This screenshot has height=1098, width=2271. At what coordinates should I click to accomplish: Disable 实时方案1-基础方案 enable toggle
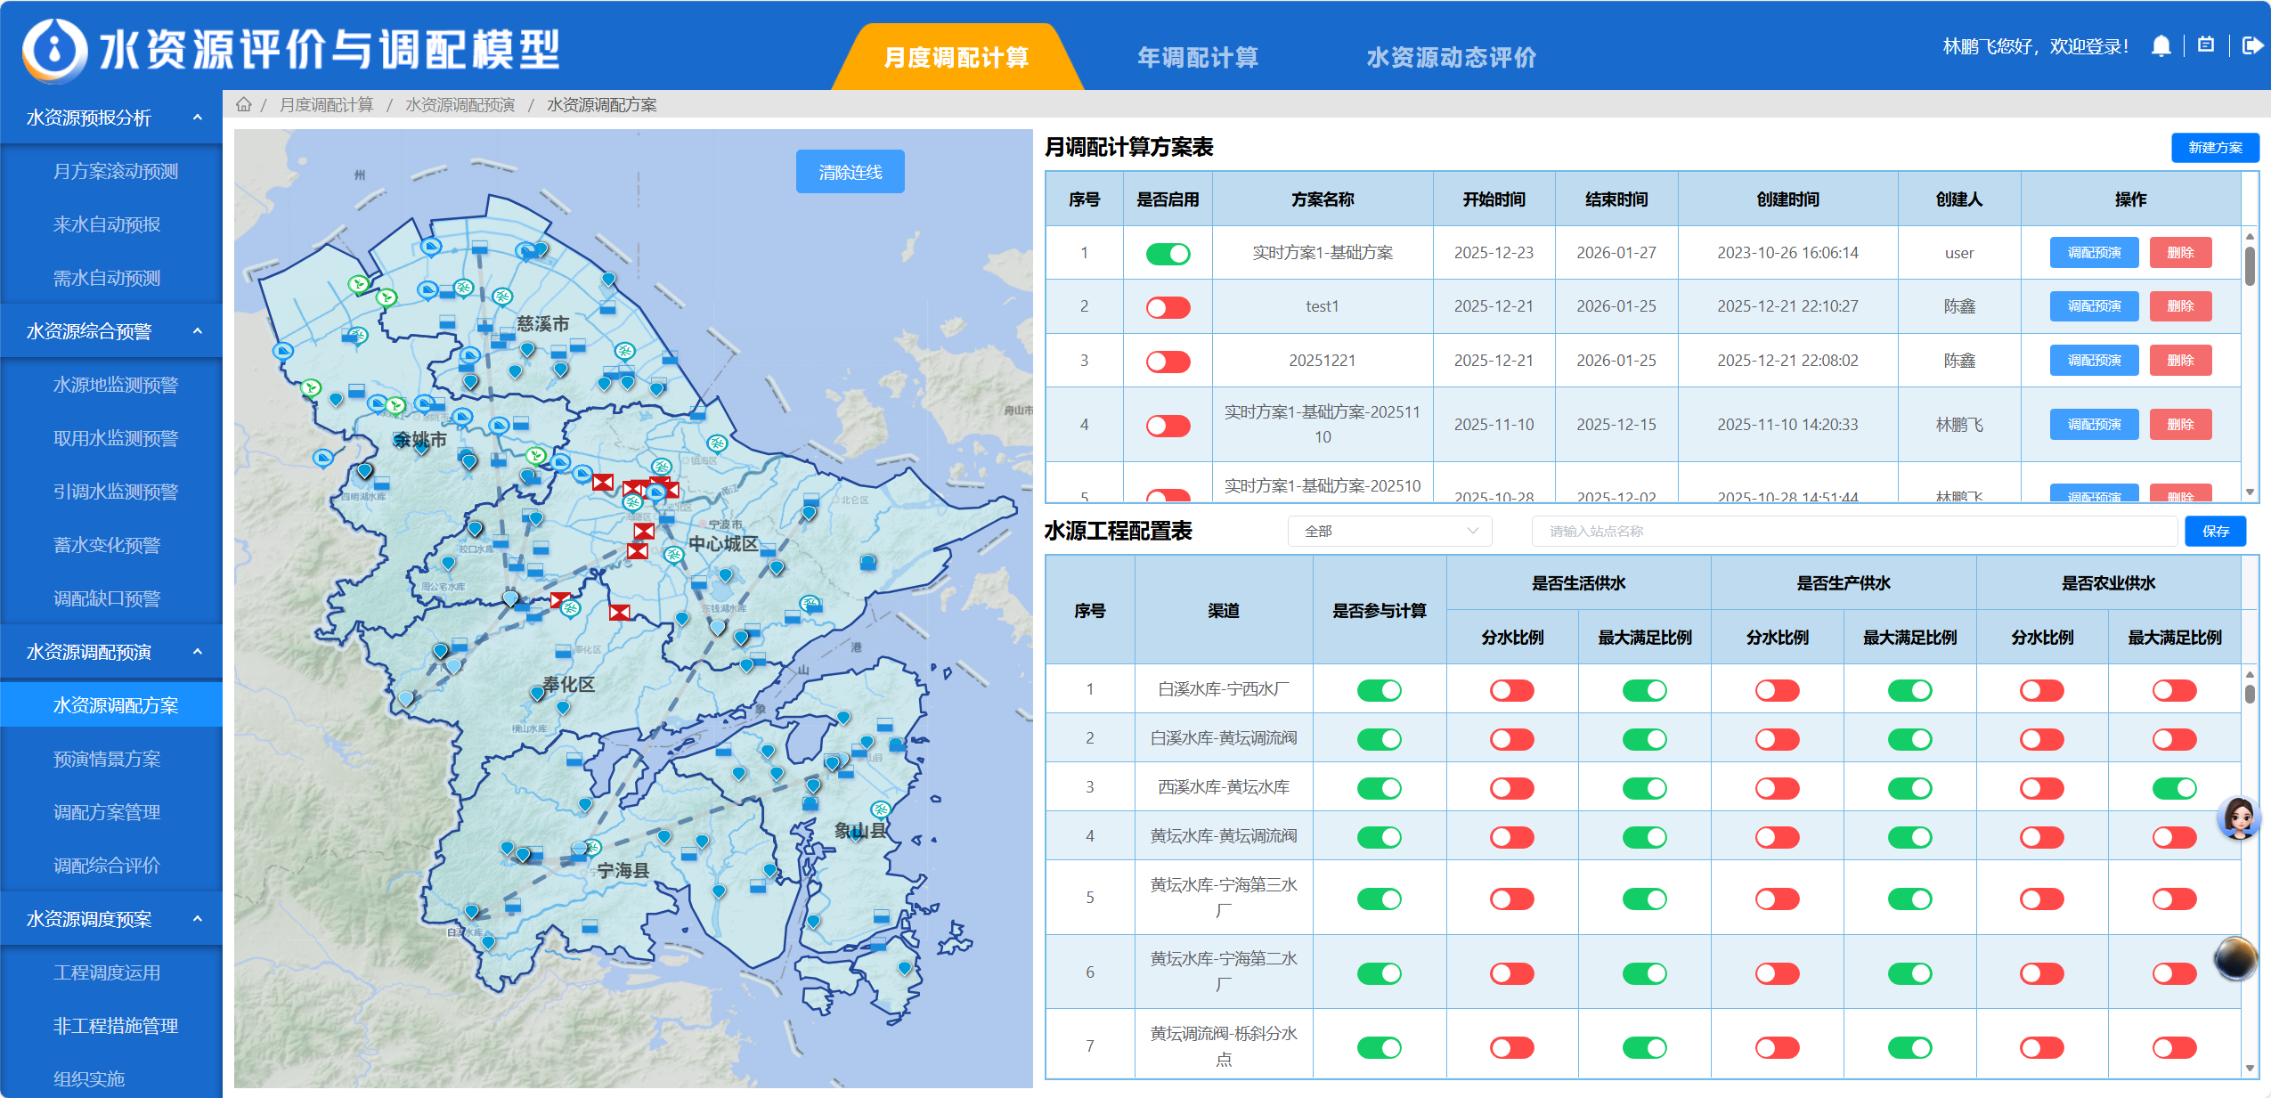tap(1168, 254)
